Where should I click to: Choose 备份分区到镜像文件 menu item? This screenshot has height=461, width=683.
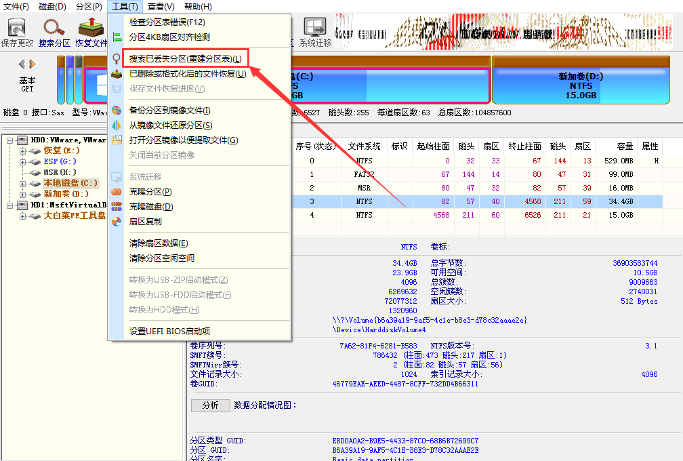point(199,111)
